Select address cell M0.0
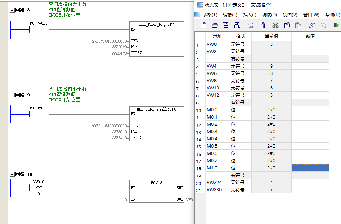 [x=218, y=110]
